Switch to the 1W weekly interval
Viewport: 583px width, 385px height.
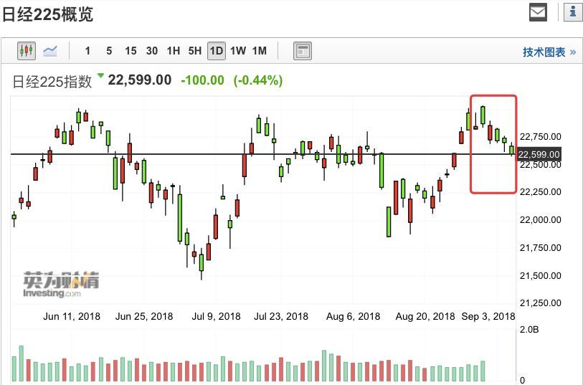[x=238, y=51]
